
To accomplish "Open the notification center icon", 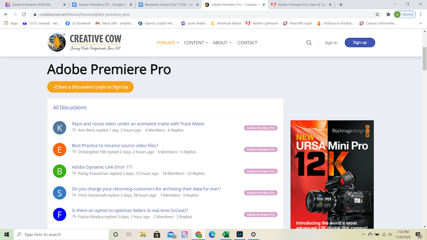I will click(x=419, y=234).
